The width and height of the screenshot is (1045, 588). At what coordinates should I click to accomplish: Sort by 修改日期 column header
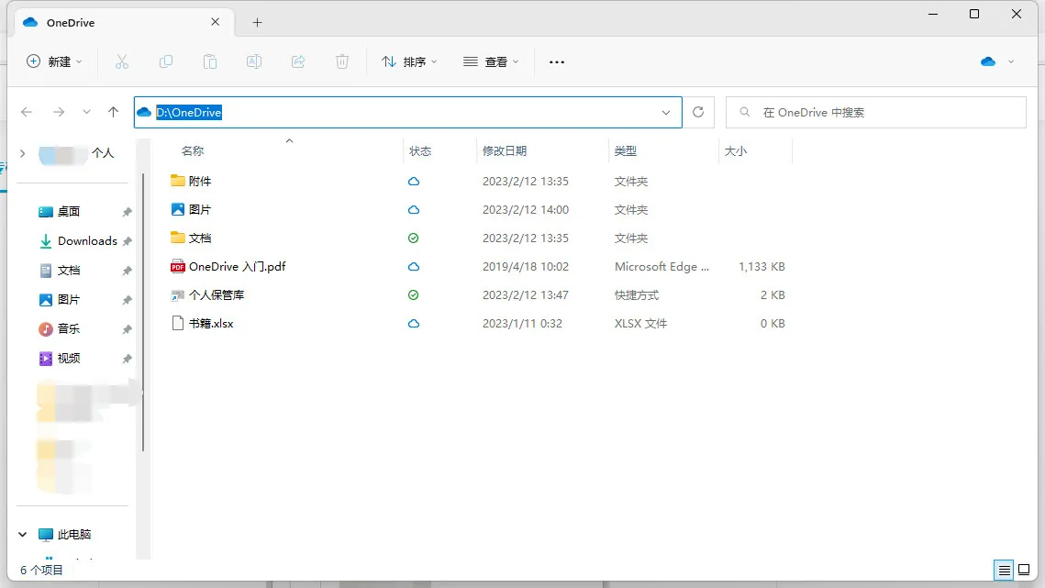tap(505, 151)
